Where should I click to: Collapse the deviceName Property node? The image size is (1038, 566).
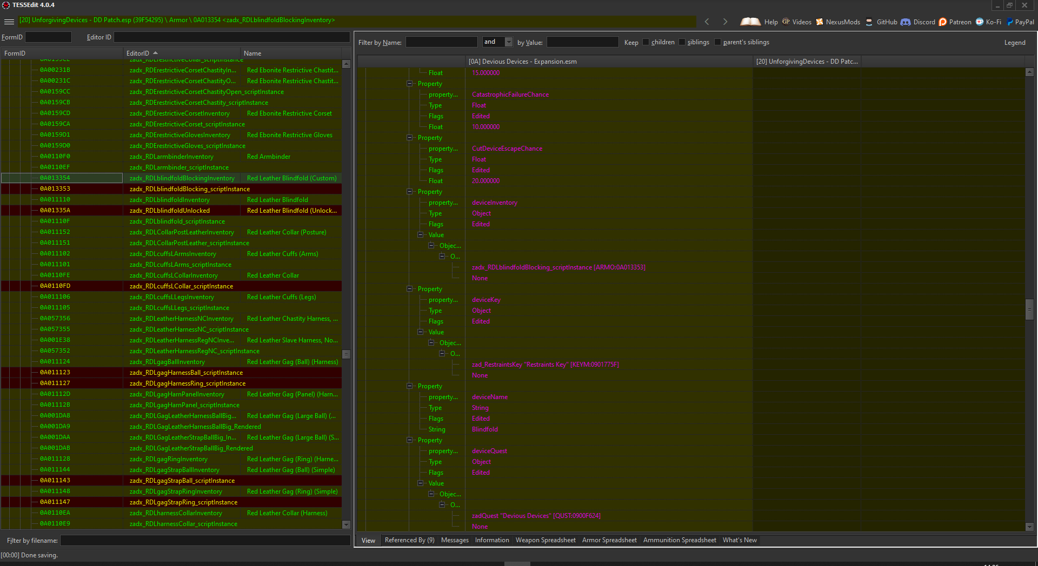(x=410, y=386)
